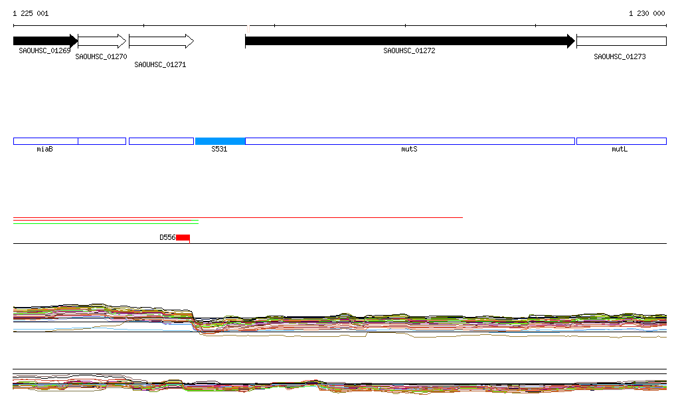Click the start coordinate 1 225 001
Screen dimensions: 680x406
[x=31, y=13]
